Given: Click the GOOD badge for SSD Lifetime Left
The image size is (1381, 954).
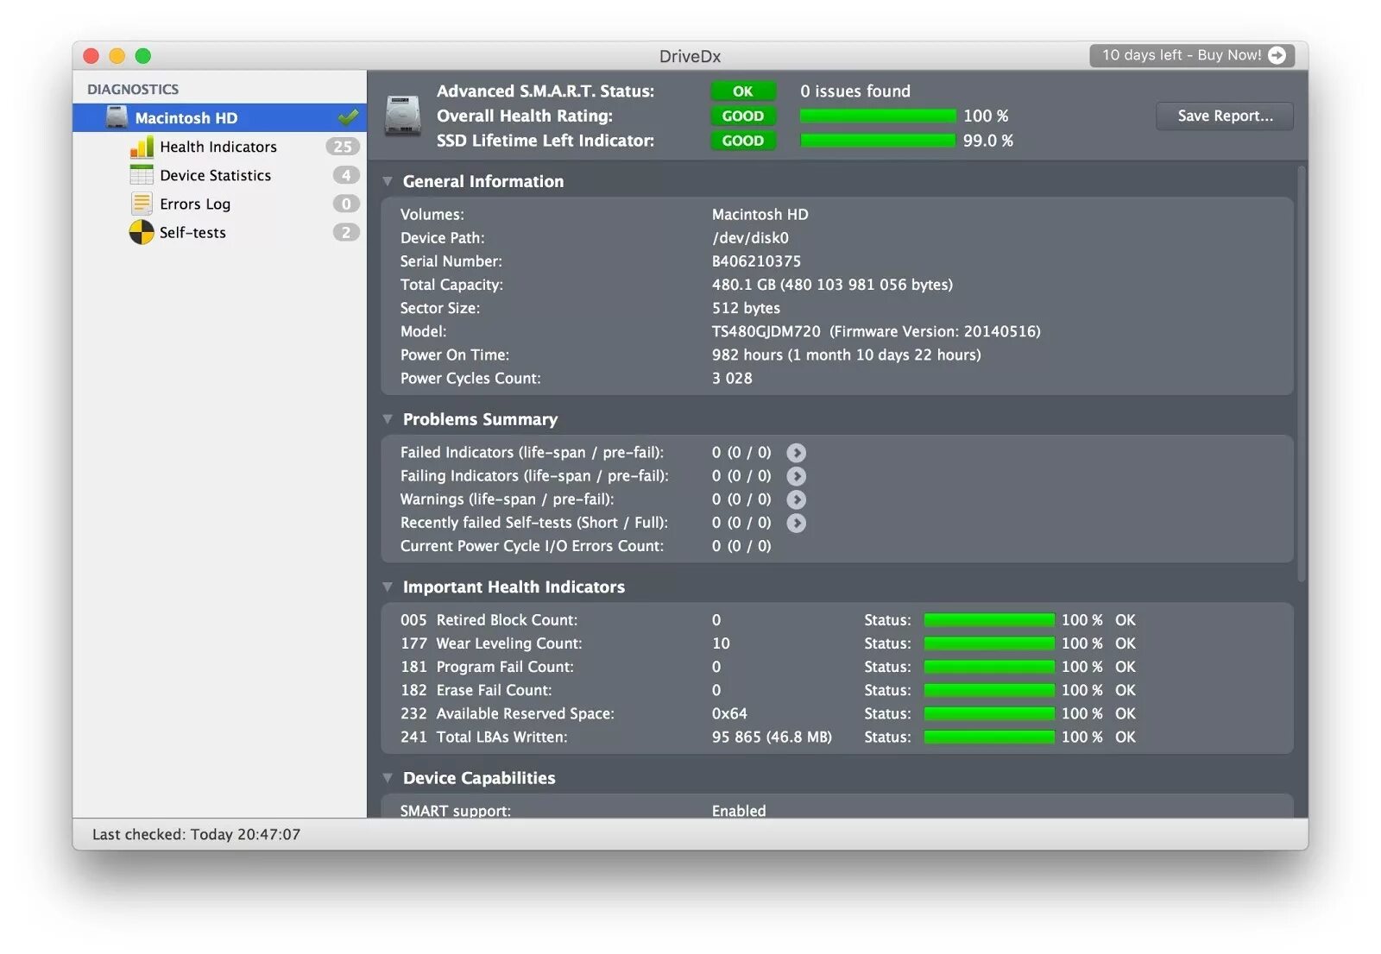Looking at the screenshot, I should pos(743,141).
